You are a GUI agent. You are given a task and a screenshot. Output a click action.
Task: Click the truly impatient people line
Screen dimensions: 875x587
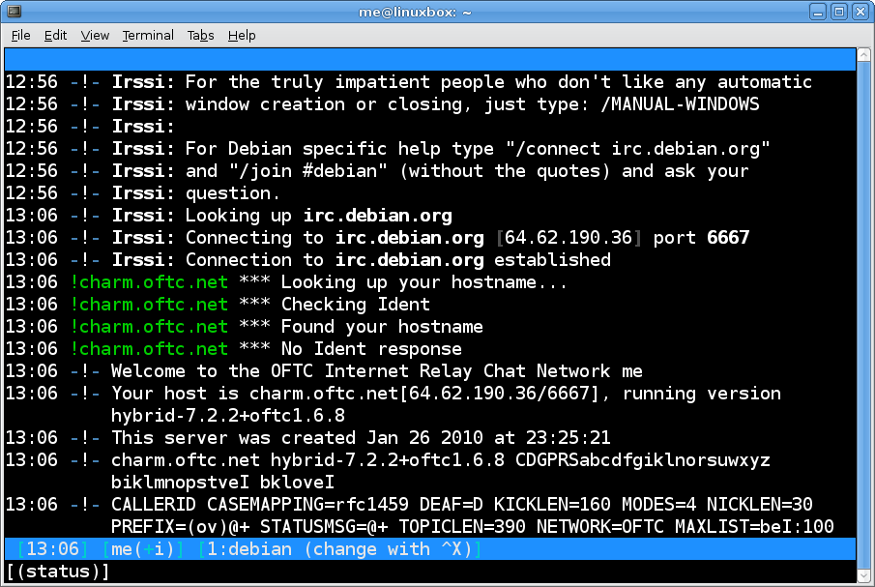click(x=408, y=82)
